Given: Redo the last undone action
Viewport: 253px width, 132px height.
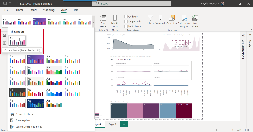Looking at the screenshot, I should coord(17,3).
